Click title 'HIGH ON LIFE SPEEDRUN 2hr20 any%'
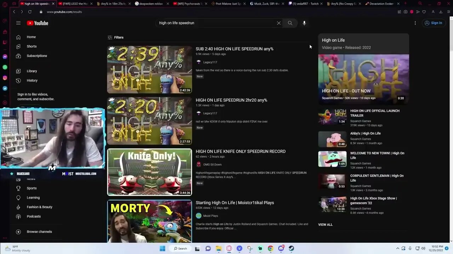The width and height of the screenshot is (453, 254). click(231, 100)
